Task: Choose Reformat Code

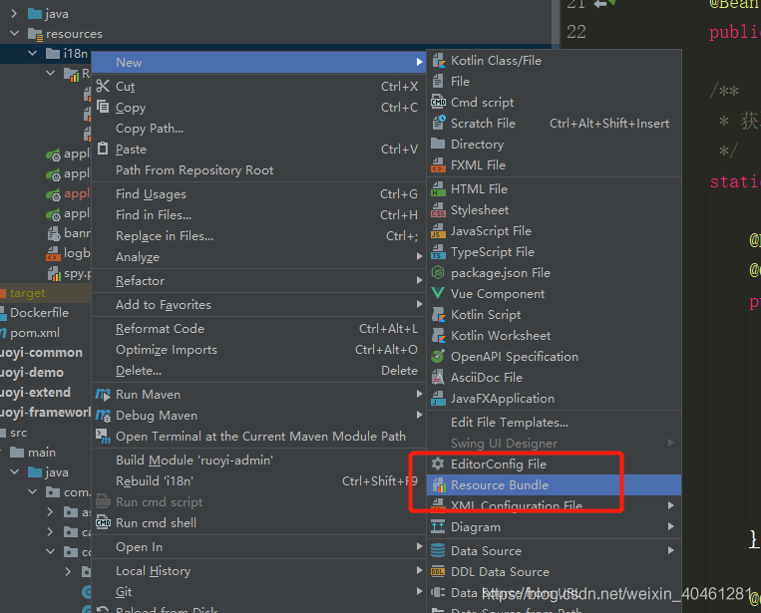Action: pyautogui.click(x=258, y=328)
